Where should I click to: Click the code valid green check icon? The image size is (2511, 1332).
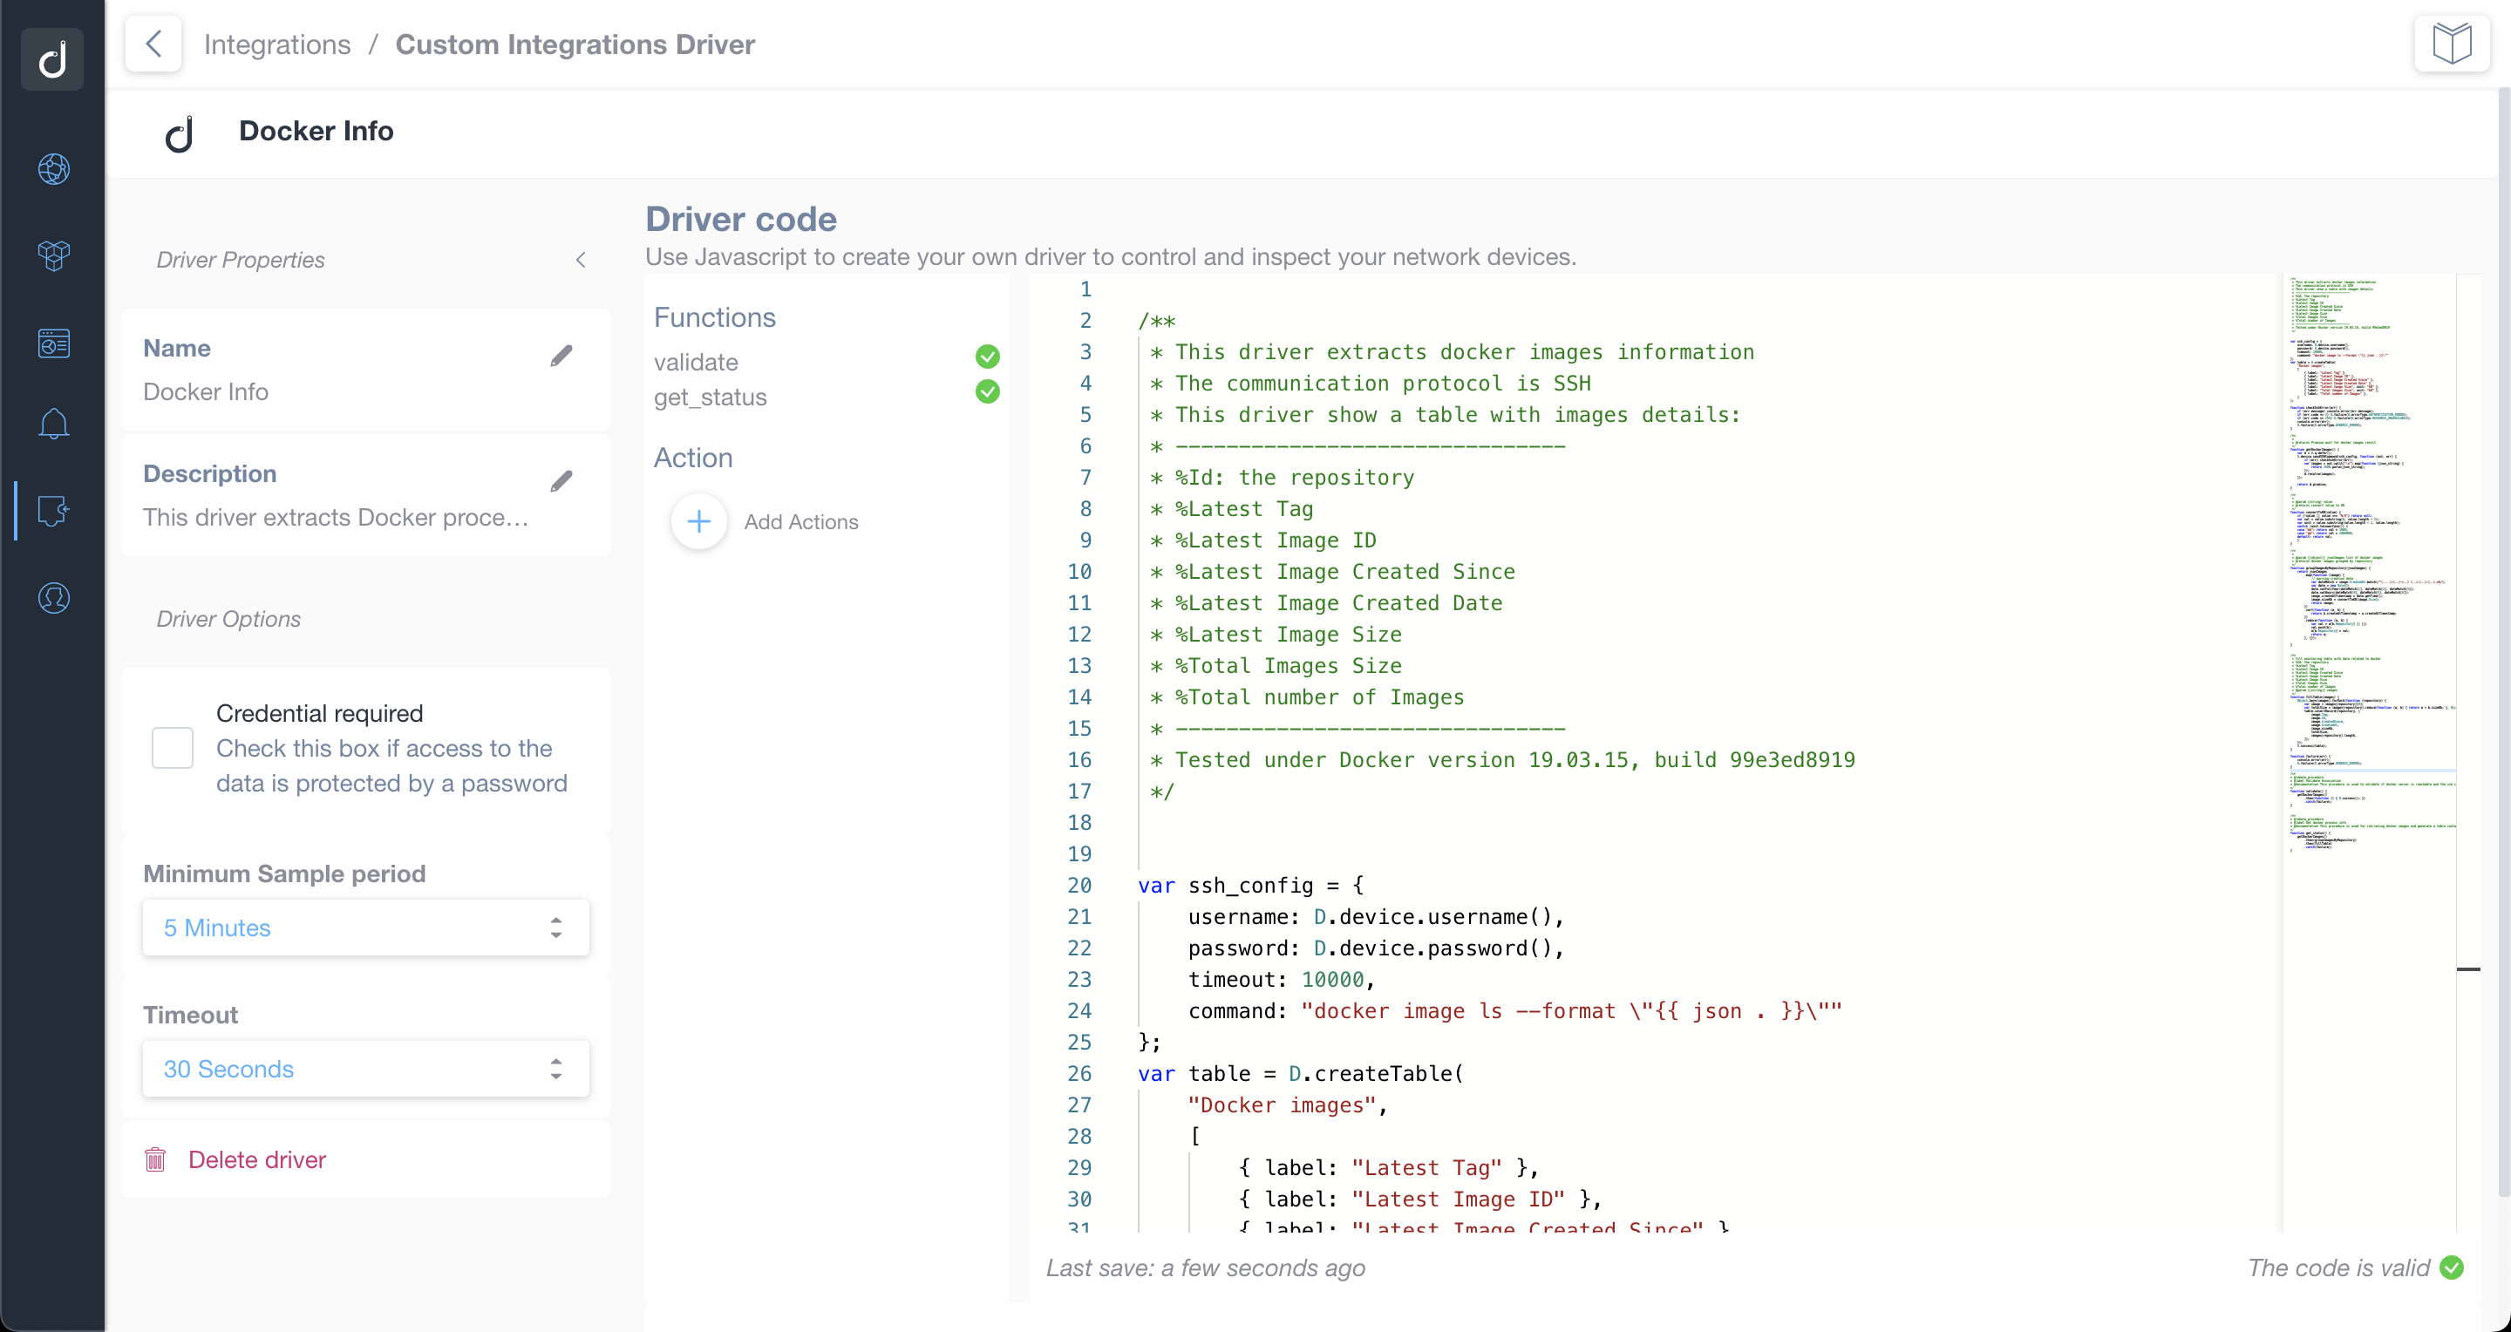2452,1267
